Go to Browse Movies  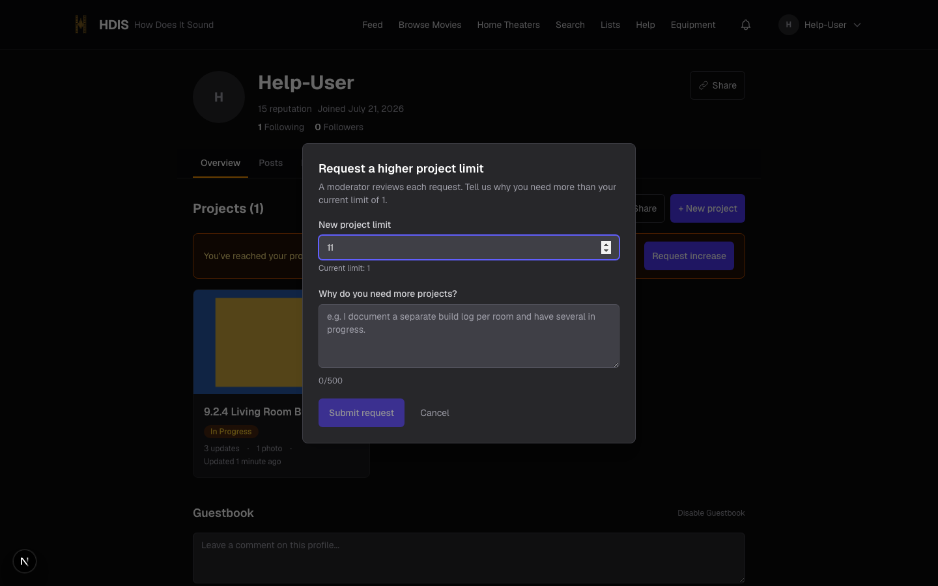[x=430, y=25]
